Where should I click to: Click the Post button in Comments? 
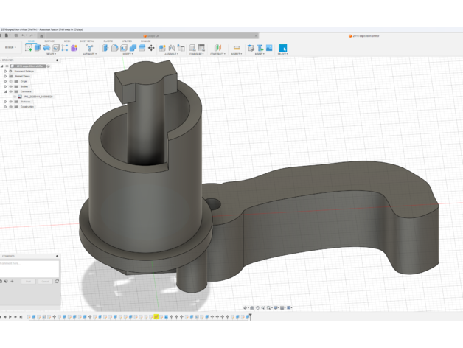(x=28, y=281)
